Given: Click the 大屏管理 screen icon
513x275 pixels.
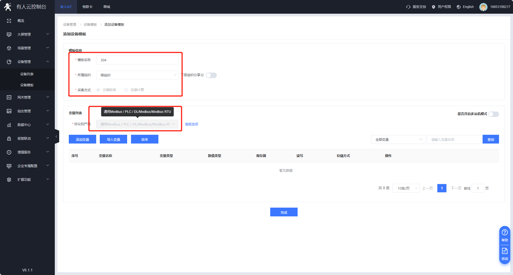Looking at the screenshot, I should (9, 35).
